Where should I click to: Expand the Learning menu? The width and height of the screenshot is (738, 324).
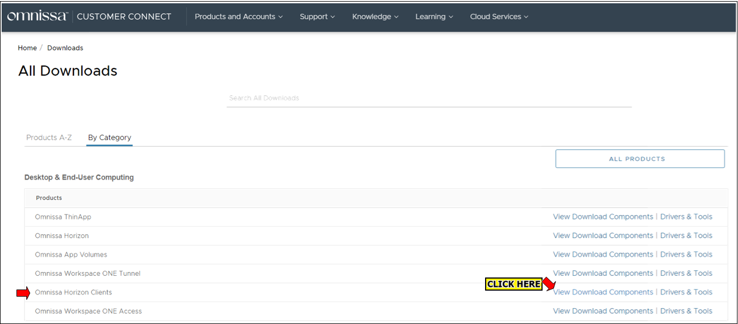click(x=434, y=16)
